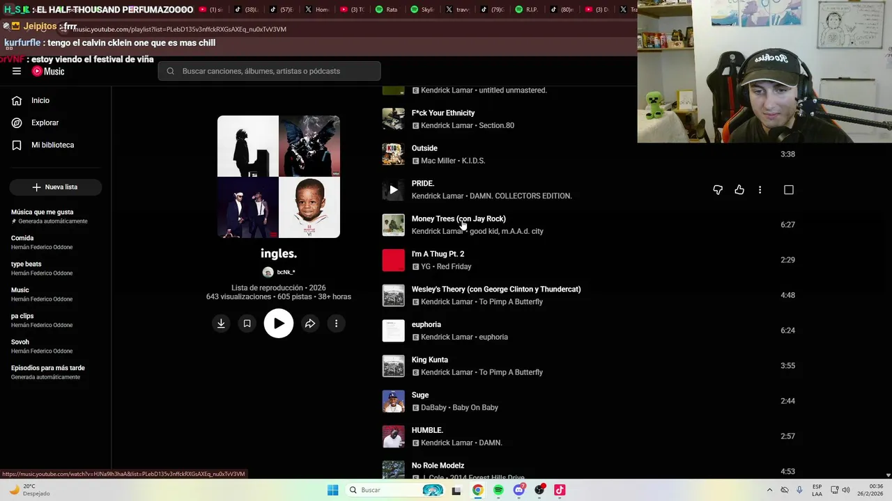Click the No Role Modelz title
The image size is (892, 501).
[x=438, y=466]
